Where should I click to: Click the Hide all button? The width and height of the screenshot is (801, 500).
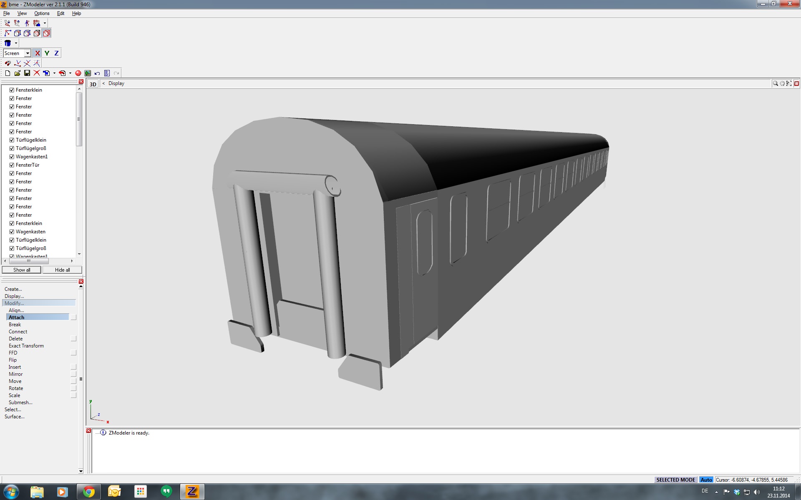(x=62, y=270)
